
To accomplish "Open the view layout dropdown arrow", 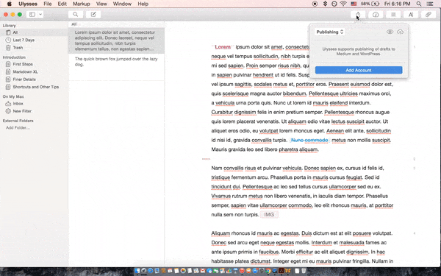I will (x=40, y=15).
